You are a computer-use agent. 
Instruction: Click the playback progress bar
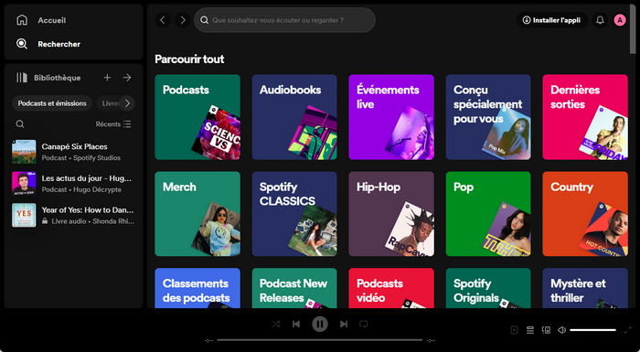point(320,340)
